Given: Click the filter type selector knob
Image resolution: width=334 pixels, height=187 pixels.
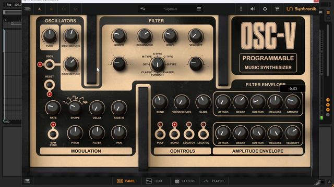Looking at the screenshot, I should pyautogui.click(x=158, y=64).
